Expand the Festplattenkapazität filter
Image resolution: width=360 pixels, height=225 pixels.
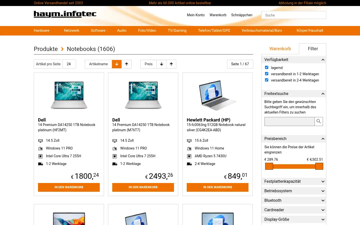tap(293, 181)
